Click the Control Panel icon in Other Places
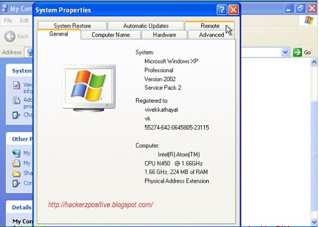The width and height of the screenshot is (319, 227). pyautogui.click(x=16, y=183)
